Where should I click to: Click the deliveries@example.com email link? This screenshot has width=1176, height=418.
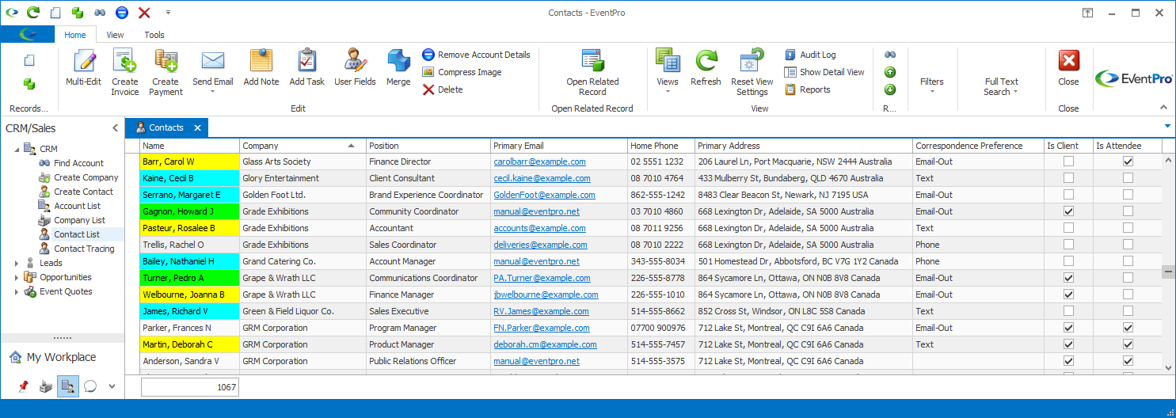tap(540, 245)
